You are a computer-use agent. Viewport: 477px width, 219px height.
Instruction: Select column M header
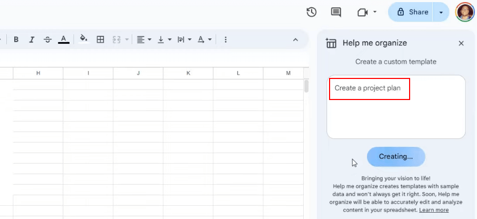pyautogui.click(x=284, y=73)
